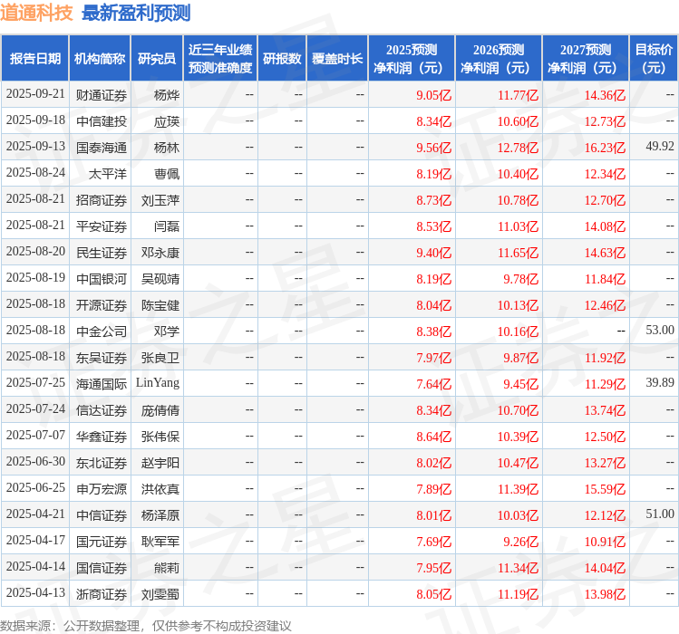This screenshot has width=679, height=634.
Task: Select the 民生证券 institution cell
Action: pyautogui.click(x=102, y=253)
